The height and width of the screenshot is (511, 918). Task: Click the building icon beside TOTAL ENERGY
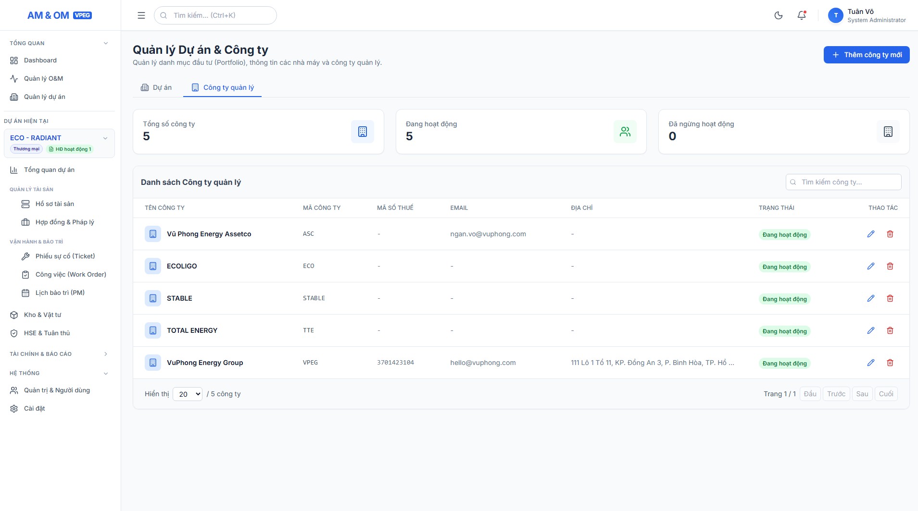(153, 330)
